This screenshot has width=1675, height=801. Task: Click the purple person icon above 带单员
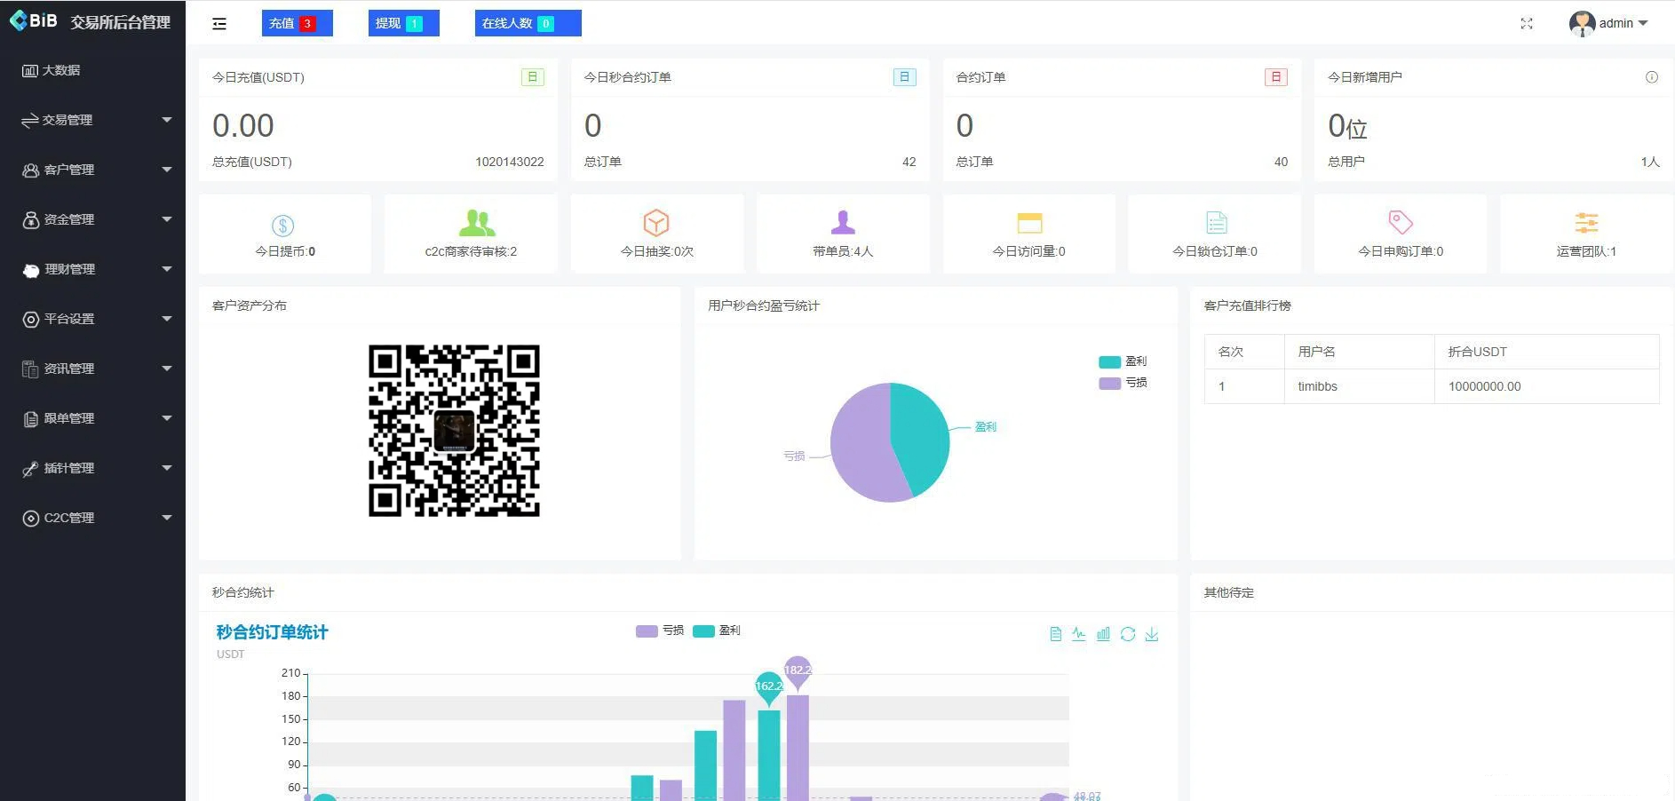(x=843, y=222)
